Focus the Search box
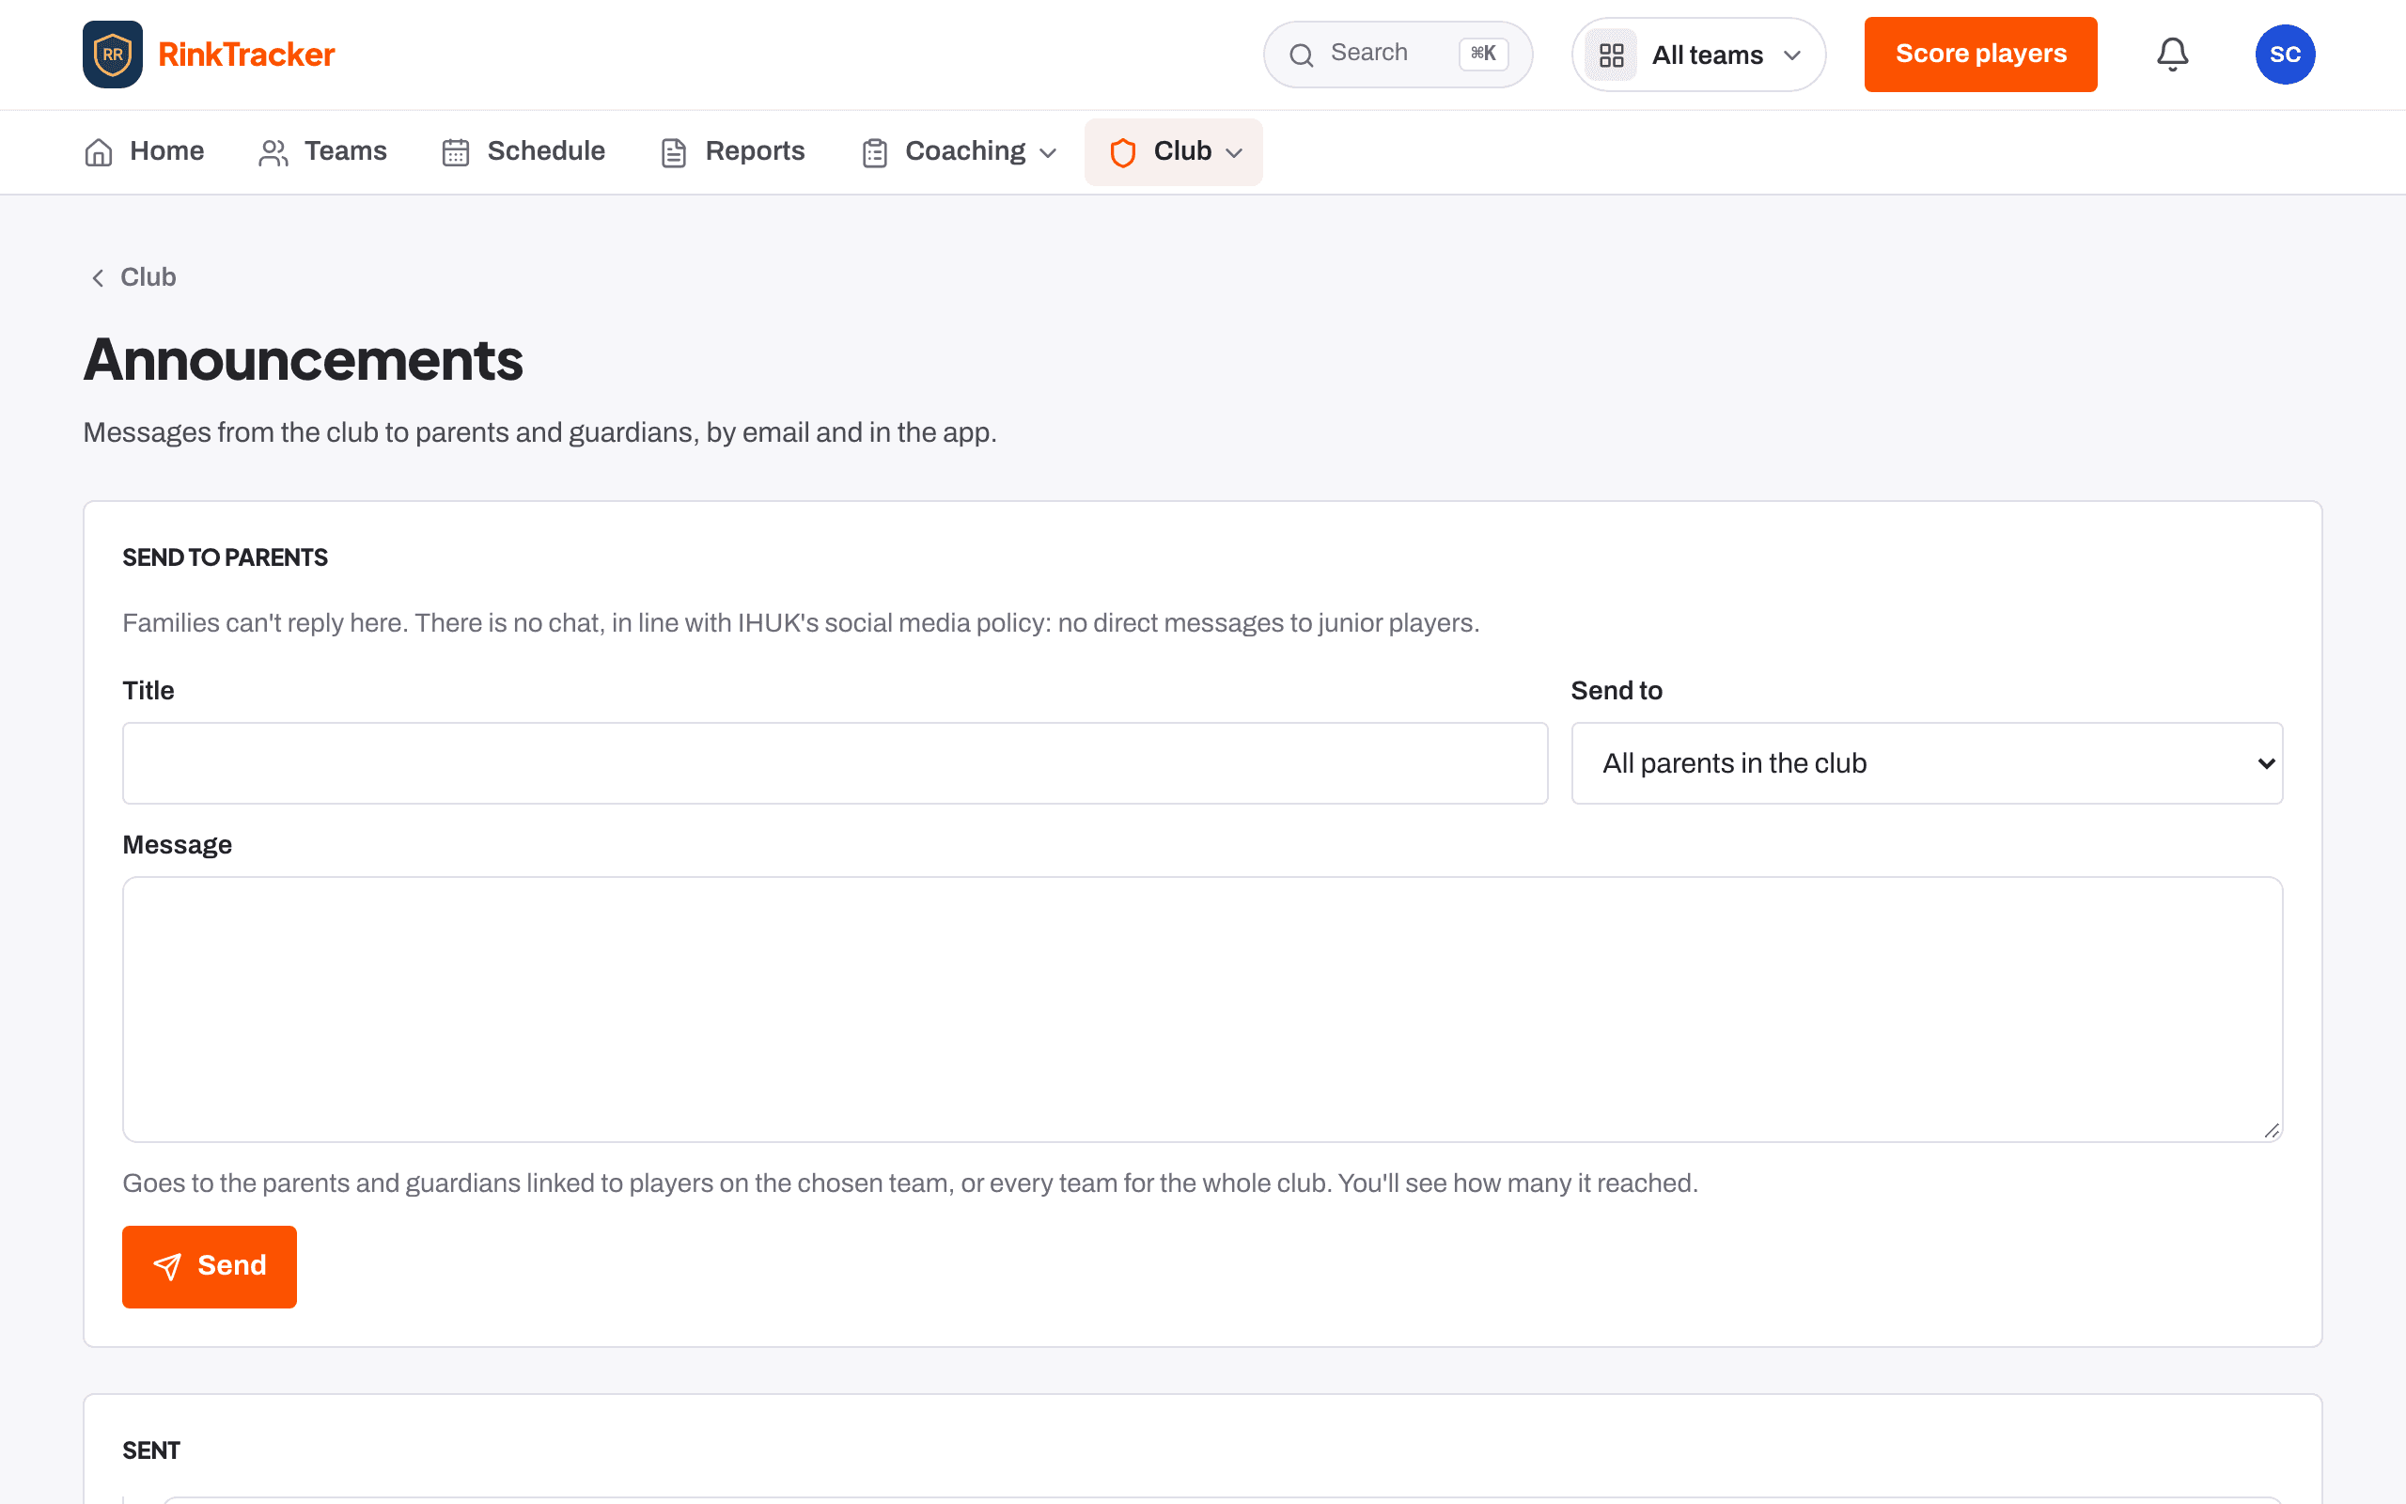Image resolution: width=2406 pixels, height=1504 pixels. coord(1398,55)
